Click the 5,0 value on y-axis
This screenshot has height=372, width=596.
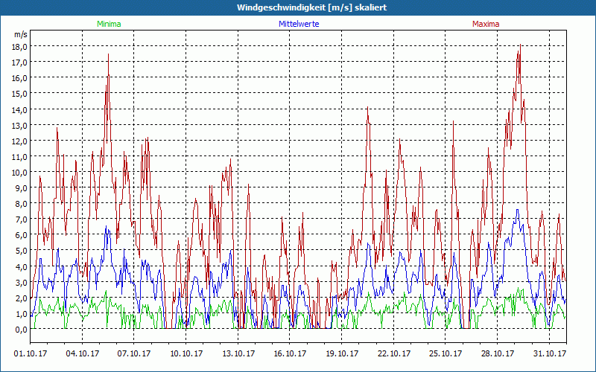click(22, 251)
